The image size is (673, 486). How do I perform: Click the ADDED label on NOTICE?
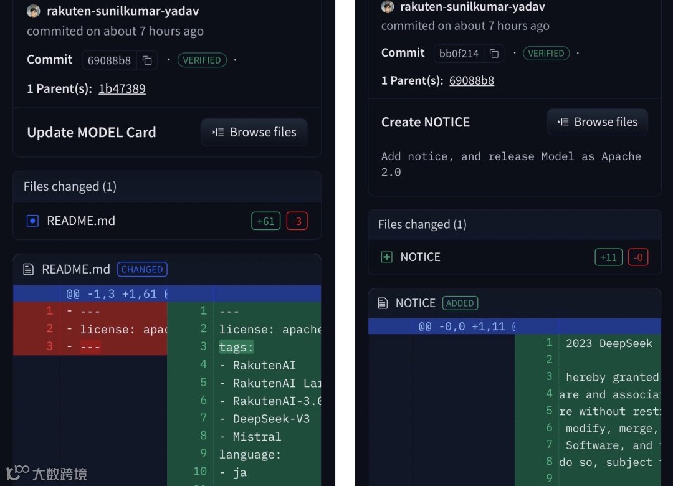[460, 303]
